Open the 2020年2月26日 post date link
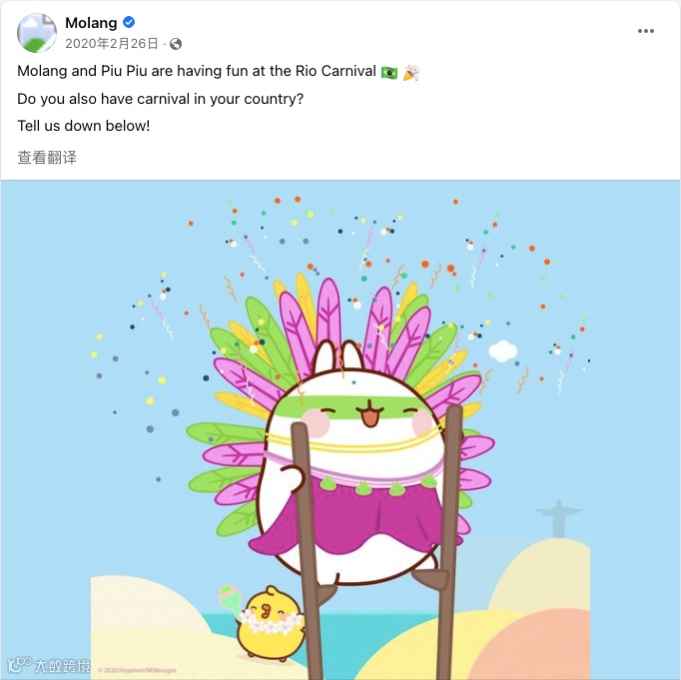Screen dimensions: 681x680 click(x=112, y=43)
